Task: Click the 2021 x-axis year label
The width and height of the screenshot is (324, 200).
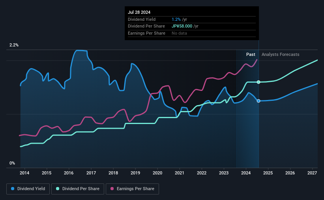Action: (179, 173)
